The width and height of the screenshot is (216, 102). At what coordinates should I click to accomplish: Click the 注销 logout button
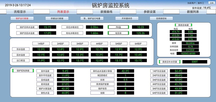point(212,3)
